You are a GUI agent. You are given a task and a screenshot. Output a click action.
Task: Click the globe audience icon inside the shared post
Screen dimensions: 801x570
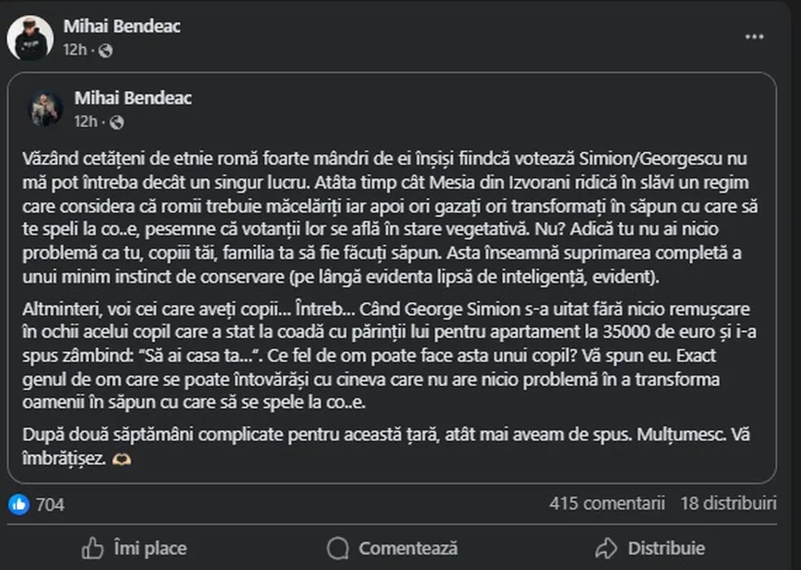click(117, 122)
